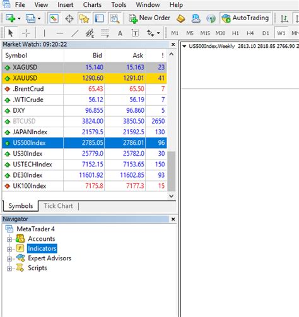Click the Market Watch scrollbar thumb
The width and height of the screenshot is (299, 317).
pyautogui.click(x=172, y=171)
